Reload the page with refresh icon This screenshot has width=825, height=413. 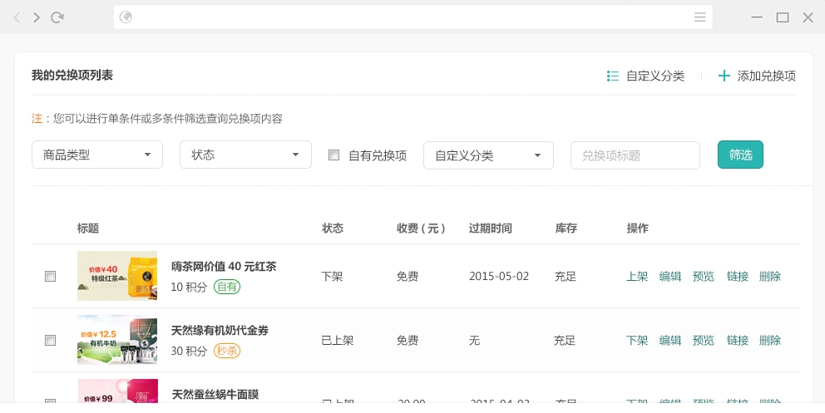[57, 17]
